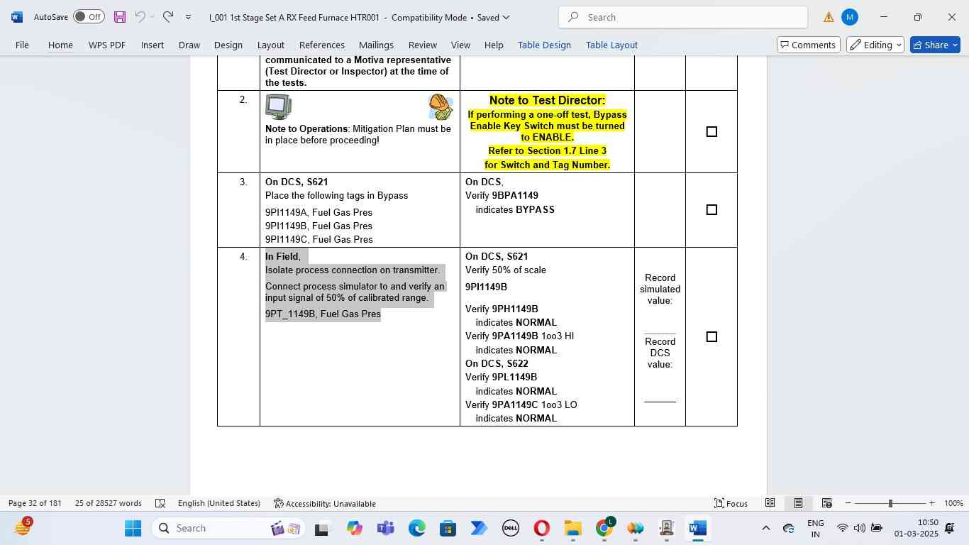Click the Share button
969x545 pixels.
[935, 45]
